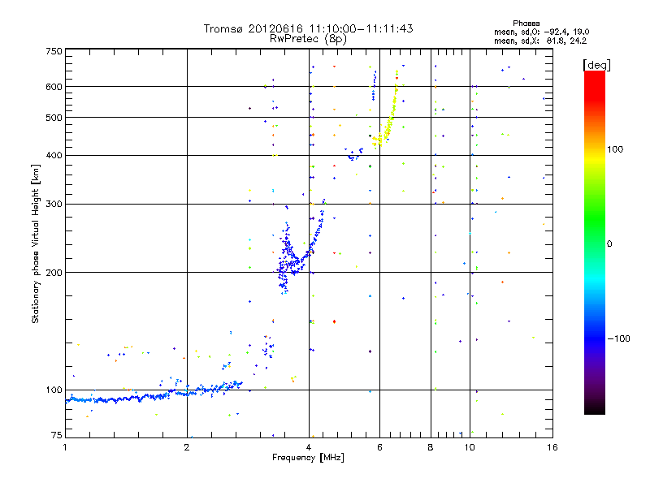Image resolution: width=650 pixels, height=487 pixels.
Task: Click the "Phases" statistics heading
Action: [x=526, y=24]
